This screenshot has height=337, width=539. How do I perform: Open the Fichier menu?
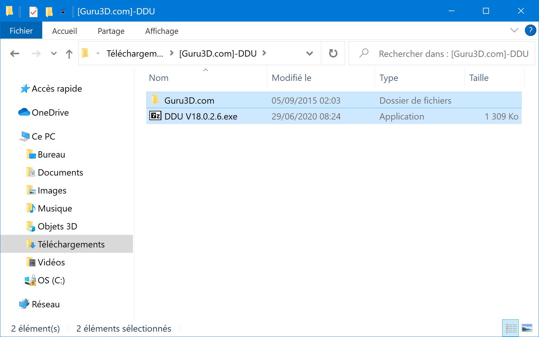pyautogui.click(x=21, y=31)
